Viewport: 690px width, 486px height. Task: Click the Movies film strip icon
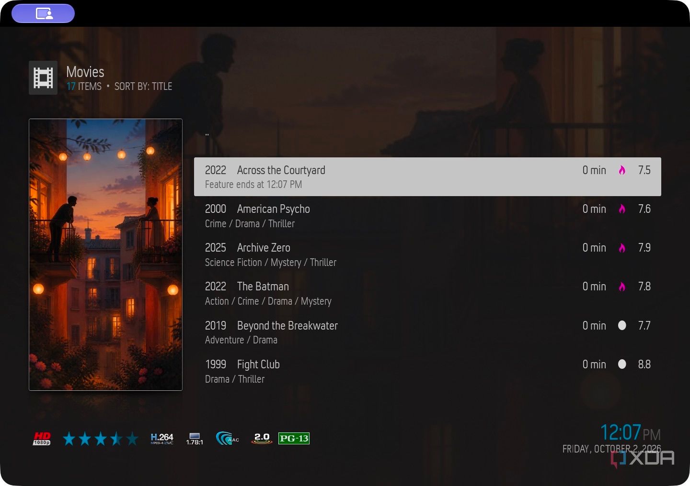43,77
